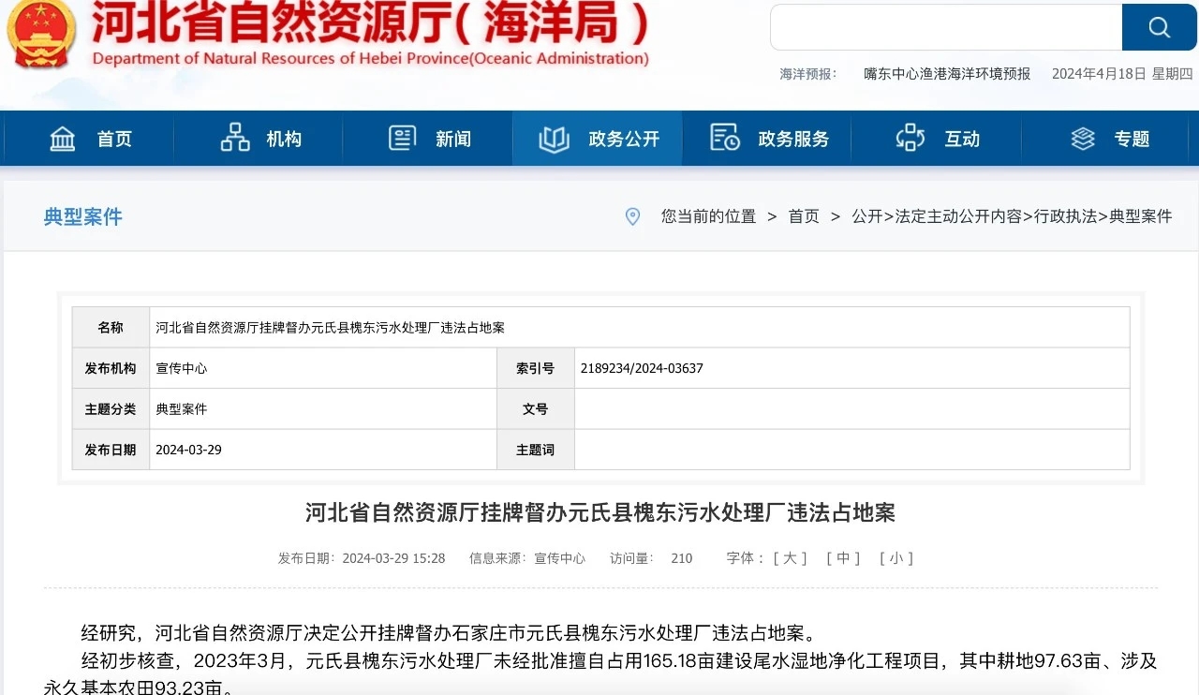Click the location pin icon
Viewport: 1199px width, 695px height.
tap(633, 216)
